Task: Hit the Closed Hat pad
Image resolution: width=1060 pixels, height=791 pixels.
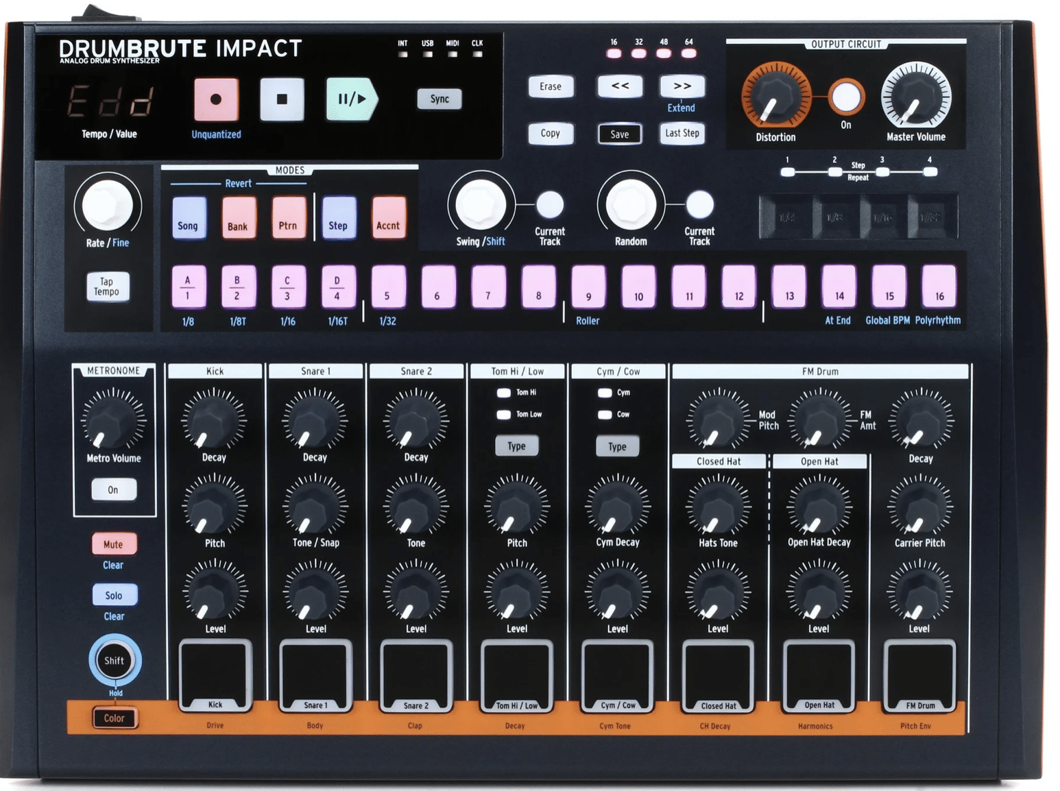Action: 719,676
